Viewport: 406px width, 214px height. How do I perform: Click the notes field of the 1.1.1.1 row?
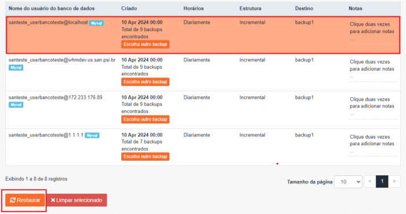tap(372, 145)
